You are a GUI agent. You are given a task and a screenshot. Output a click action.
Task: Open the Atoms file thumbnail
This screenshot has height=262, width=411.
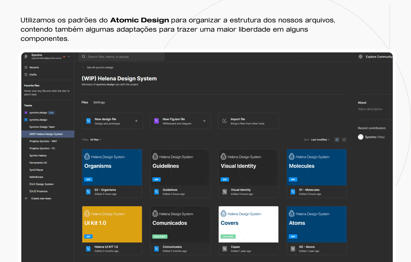(x=317, y=224)
